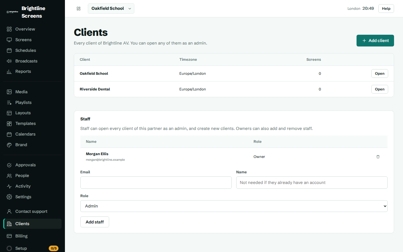Open the Role dropdown showing Admin
The width and height of the screenshot is (403, 252).
click(x=234, y=206)
